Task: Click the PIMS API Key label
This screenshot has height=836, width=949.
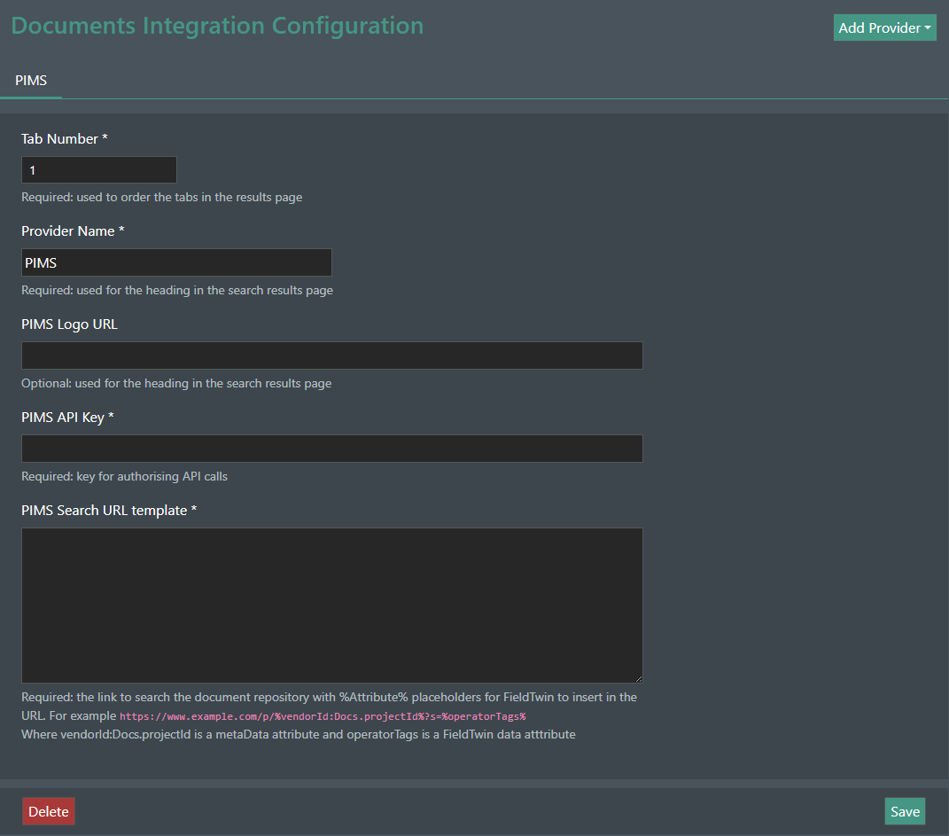Action: [67, 417]
